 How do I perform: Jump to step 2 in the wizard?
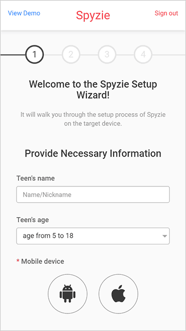71,55
